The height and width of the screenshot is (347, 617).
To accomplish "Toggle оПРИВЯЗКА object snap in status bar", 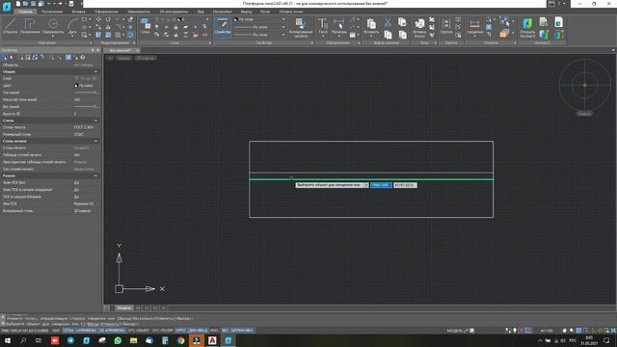I will tap(87, 331).
